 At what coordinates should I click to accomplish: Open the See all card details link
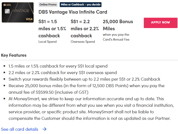[x=20, y=129]
